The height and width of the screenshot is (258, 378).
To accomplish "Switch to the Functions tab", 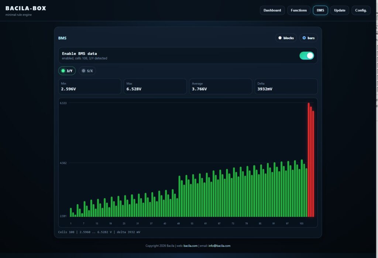I will [299, 10].
